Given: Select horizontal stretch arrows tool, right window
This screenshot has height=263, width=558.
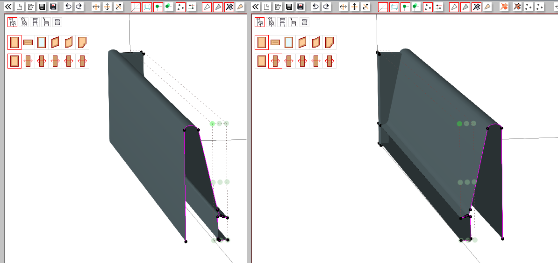Looking at the screenshot, I should tap(343, 7).
